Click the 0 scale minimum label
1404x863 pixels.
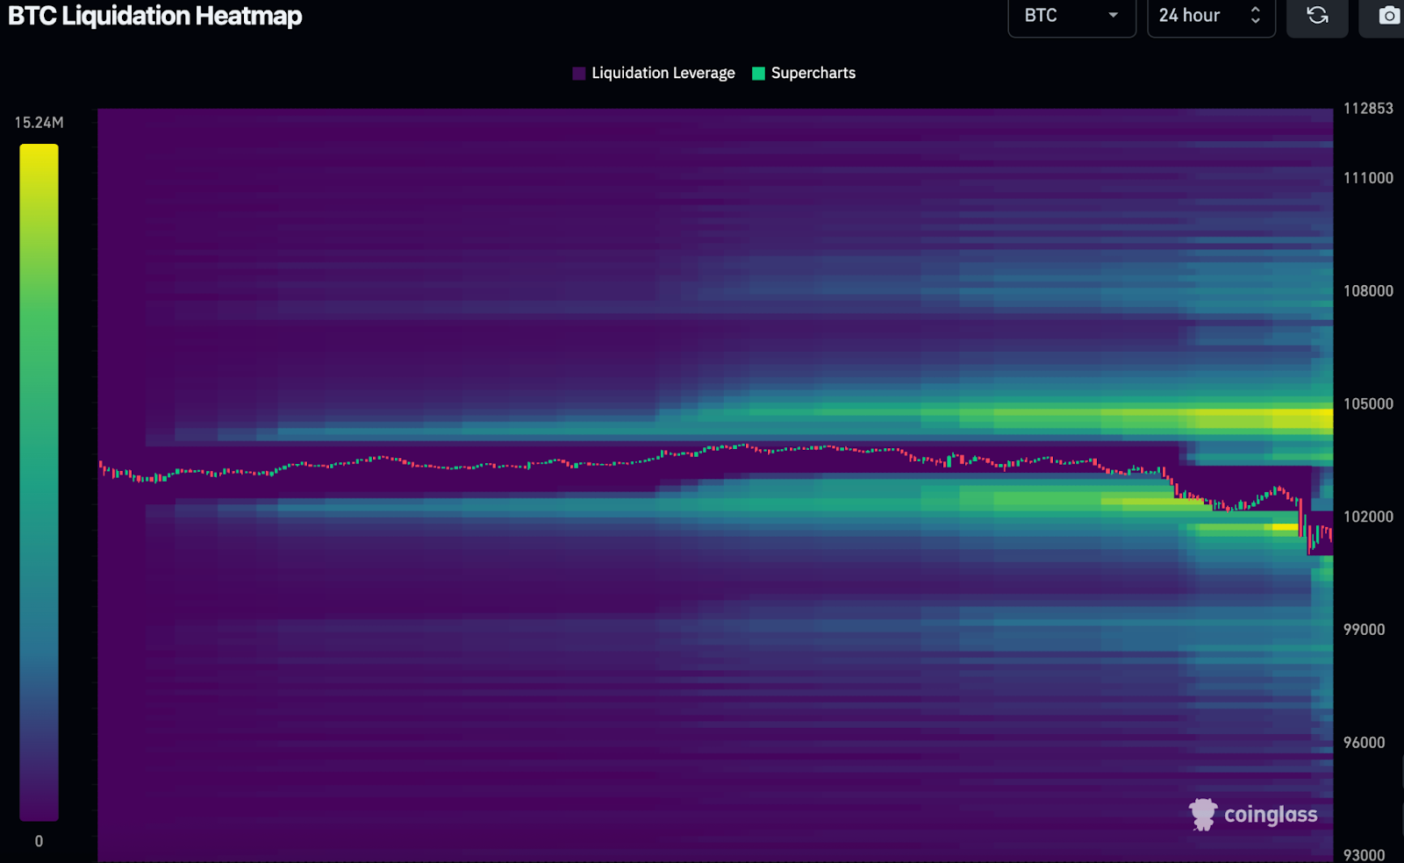39,841
